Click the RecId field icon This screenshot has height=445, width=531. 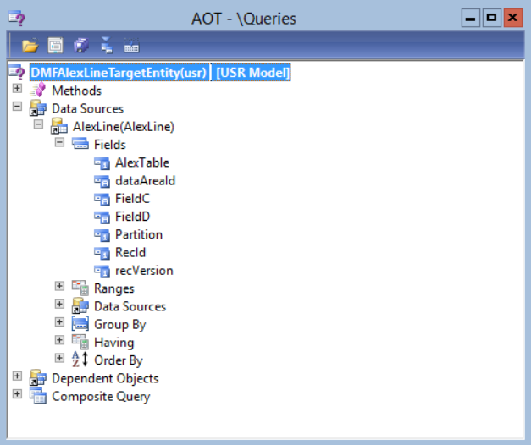click(102, 252)
